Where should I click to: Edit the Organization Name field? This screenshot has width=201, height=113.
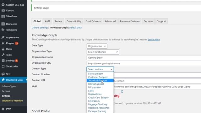pyautogui.click(x=144, y=58)
